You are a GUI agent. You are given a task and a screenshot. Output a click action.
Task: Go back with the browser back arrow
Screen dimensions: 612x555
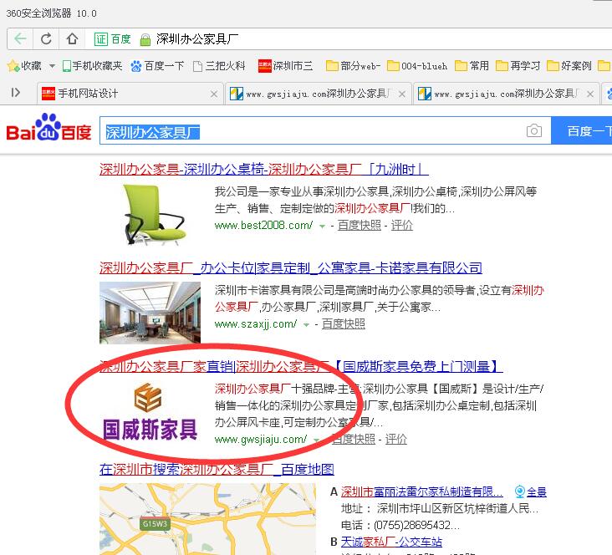[x=20, y=38]
